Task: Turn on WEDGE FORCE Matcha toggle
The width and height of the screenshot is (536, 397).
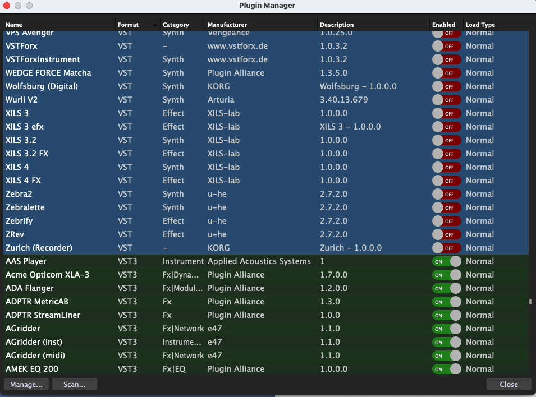Action: 446,73
